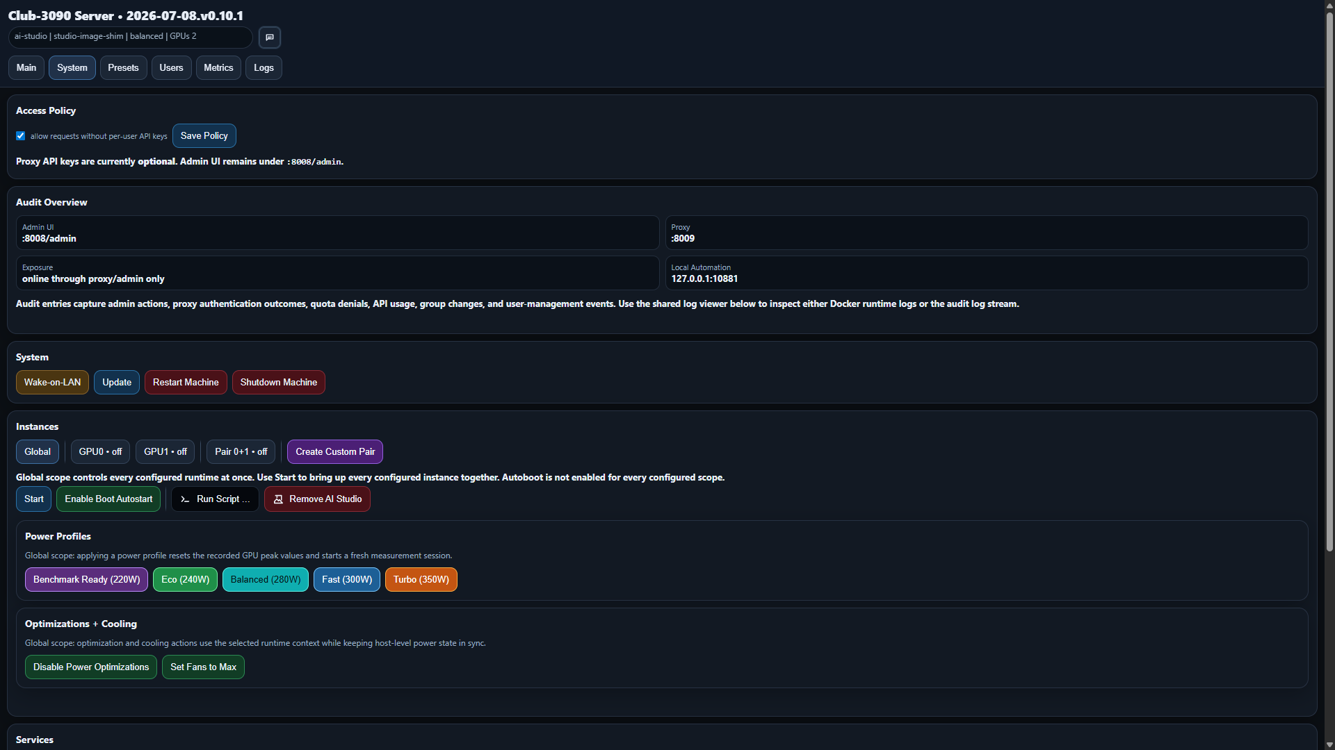
Task: Toggle allow requests without per-user API keys
Action: (21, 136)
